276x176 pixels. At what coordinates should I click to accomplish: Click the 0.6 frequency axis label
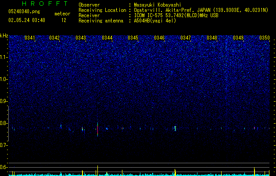pyautogui.click(x=4, y=167)
